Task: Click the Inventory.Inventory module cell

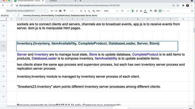Action: 102,77
